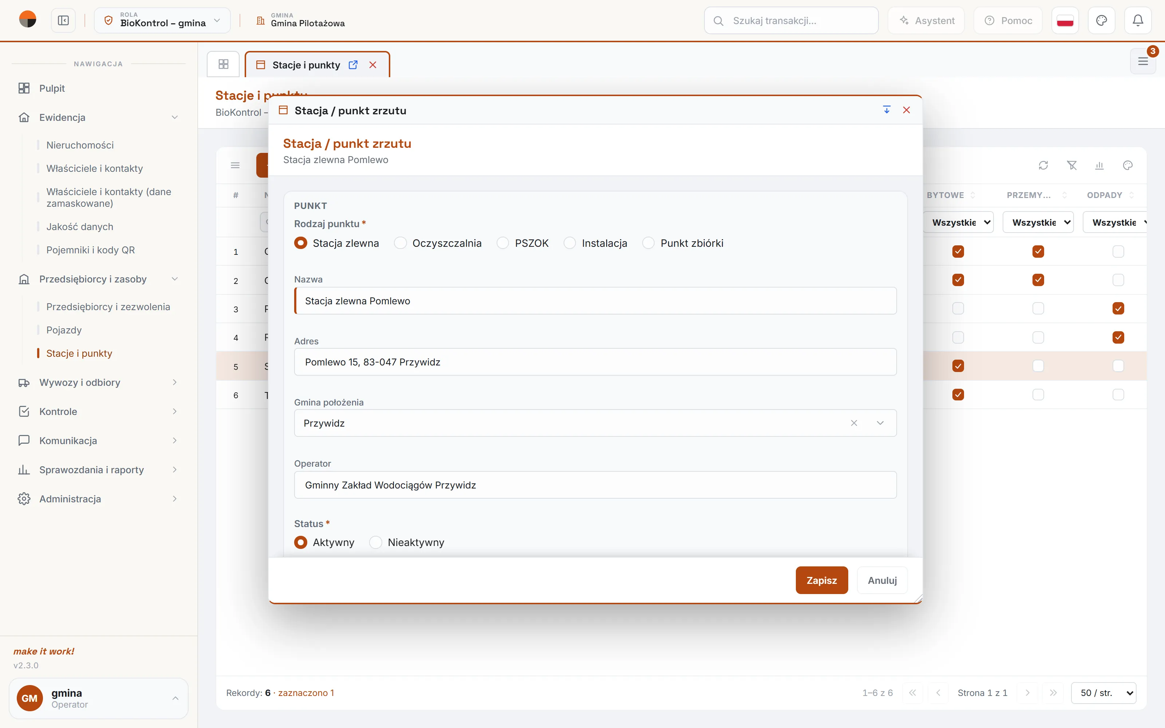
Task: Open the dashboard grid tab icon
Action: [x=224, y=64]
